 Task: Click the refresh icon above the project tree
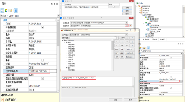[138, 3]
